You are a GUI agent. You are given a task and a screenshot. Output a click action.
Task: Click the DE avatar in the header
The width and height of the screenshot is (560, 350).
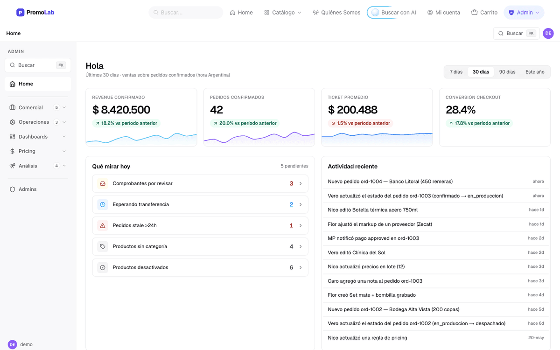tap(548, 33)
